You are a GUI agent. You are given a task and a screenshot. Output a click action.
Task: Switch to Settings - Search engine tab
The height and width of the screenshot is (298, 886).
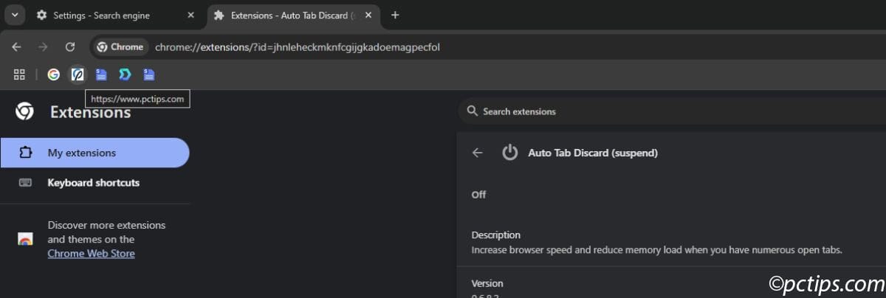pyautogui.click(x=117, y=15)
